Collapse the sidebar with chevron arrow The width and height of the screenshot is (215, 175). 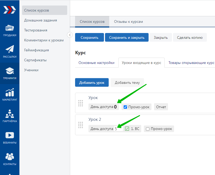tap(70, 35)
